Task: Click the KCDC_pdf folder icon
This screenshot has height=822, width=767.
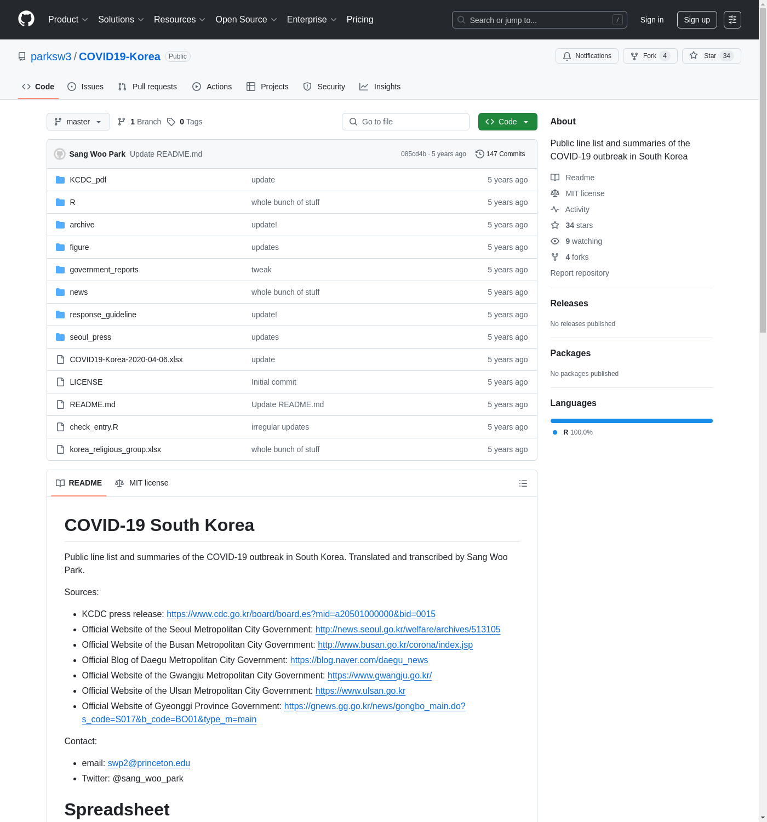Action: [60, 180]
